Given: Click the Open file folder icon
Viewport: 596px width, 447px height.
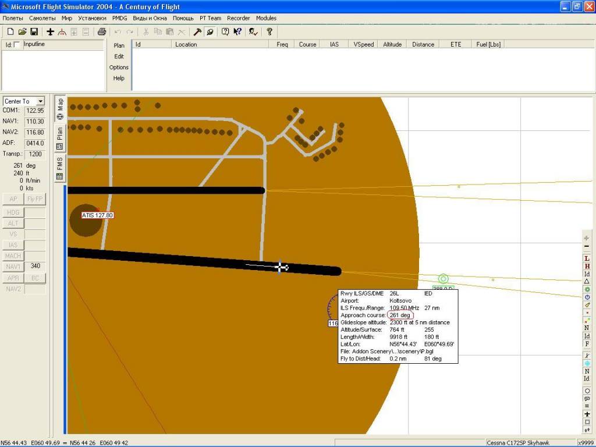Looking at the screenshot, I should click(x=22, y=31).
